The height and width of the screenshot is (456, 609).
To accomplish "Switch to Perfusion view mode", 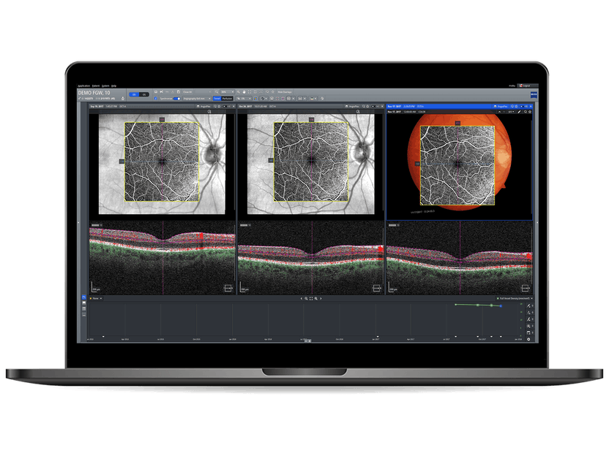I will pyautogui.click(x=228, y=98).
